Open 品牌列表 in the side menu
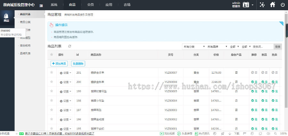The image size is (288, 136). 25,53
